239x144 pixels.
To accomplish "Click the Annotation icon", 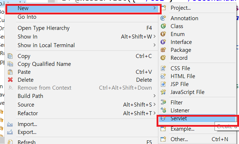I will pyautogui.click(x=163, y=18).
